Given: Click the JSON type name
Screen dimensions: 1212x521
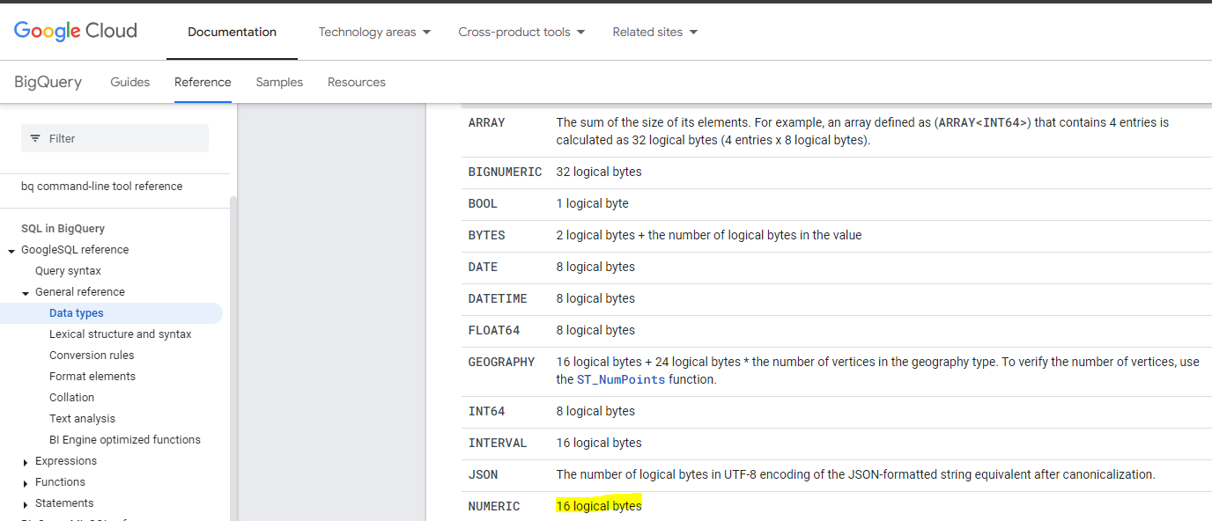Looking at the screenshot, I should pyautogui.click(x=483, y=474).
